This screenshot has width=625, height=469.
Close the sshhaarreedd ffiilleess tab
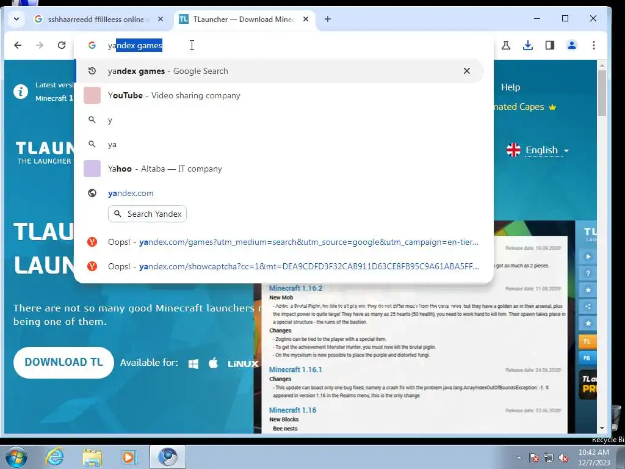[x=161, y=19]
